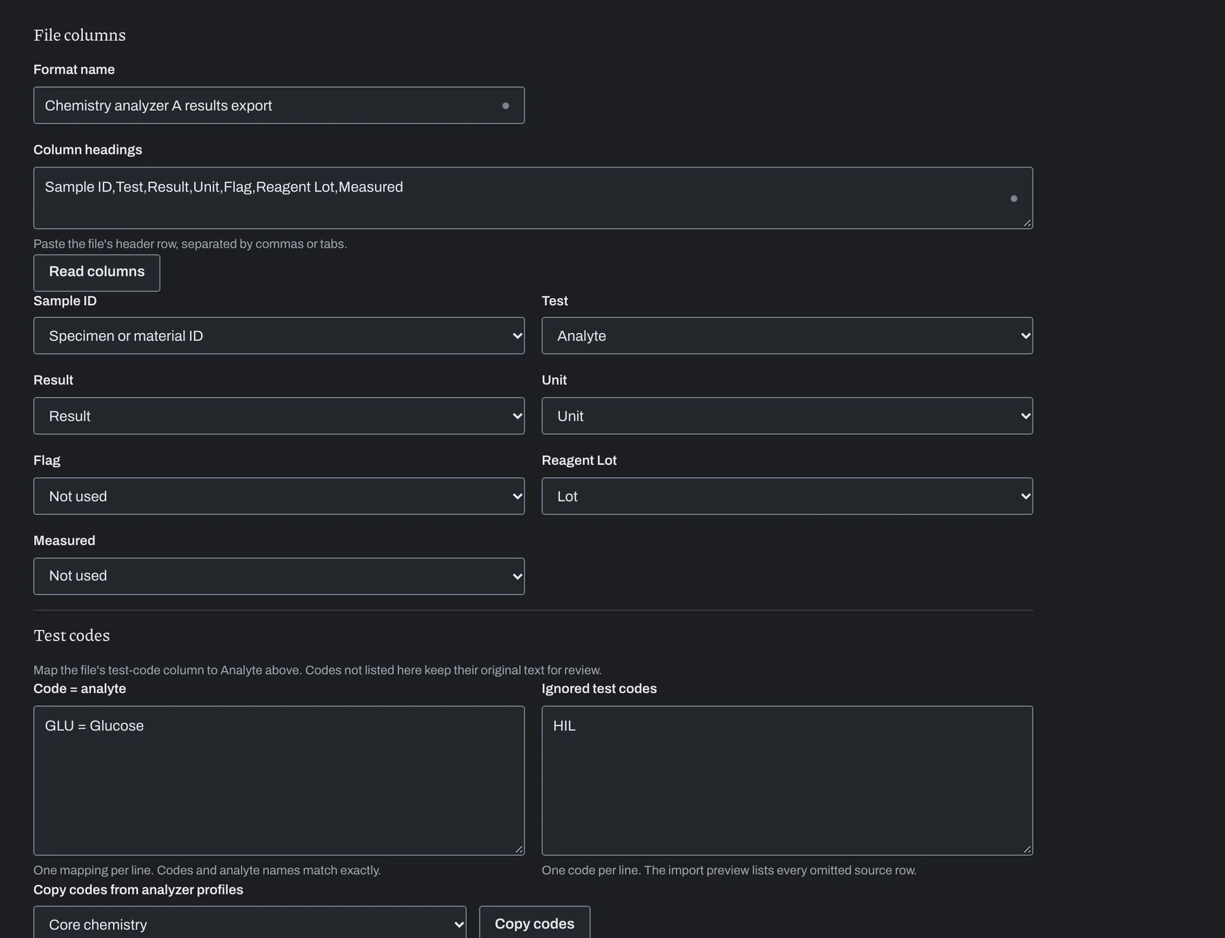Click the Read columns button

tap(97, 273)
